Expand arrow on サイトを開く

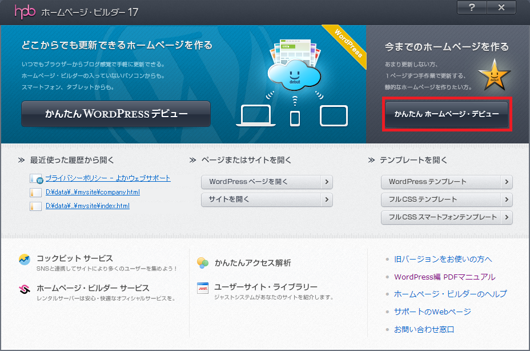[x=327, y=200]
